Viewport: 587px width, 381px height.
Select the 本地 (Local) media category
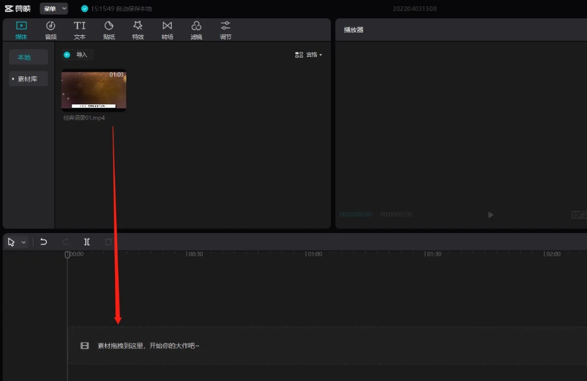coord(24,57)
